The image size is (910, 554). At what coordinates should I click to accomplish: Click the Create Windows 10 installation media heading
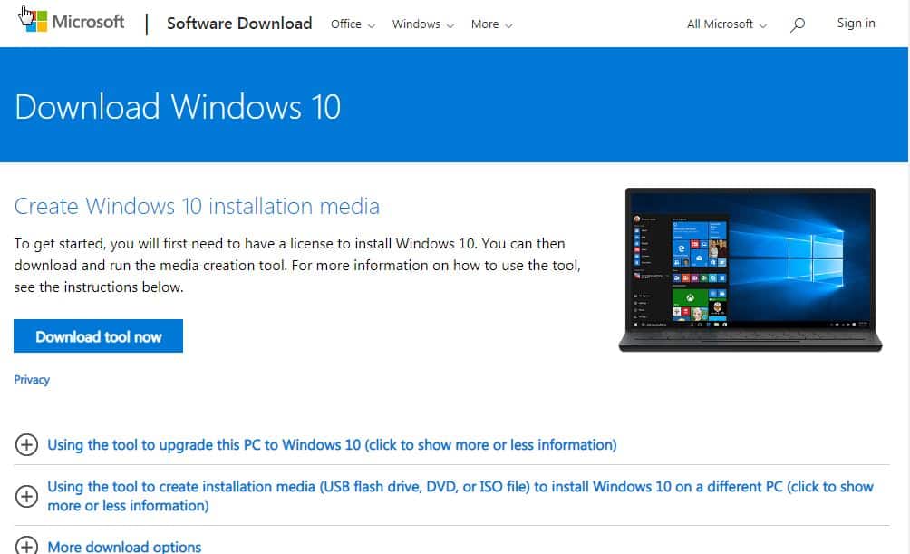[x=197, y=206]
